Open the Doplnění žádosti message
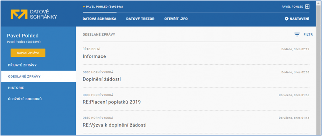This screenshot has height=136, width=322. (x=196, y=76)
